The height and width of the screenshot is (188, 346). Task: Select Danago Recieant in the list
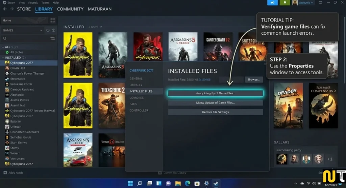(x=22, y=89)
